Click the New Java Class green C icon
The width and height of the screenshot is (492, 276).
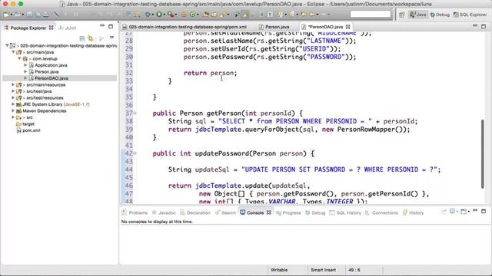pos(192,15)
